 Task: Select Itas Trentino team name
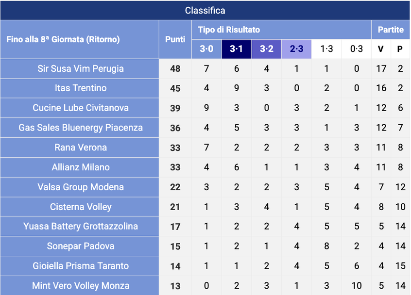tap(80, 88)
